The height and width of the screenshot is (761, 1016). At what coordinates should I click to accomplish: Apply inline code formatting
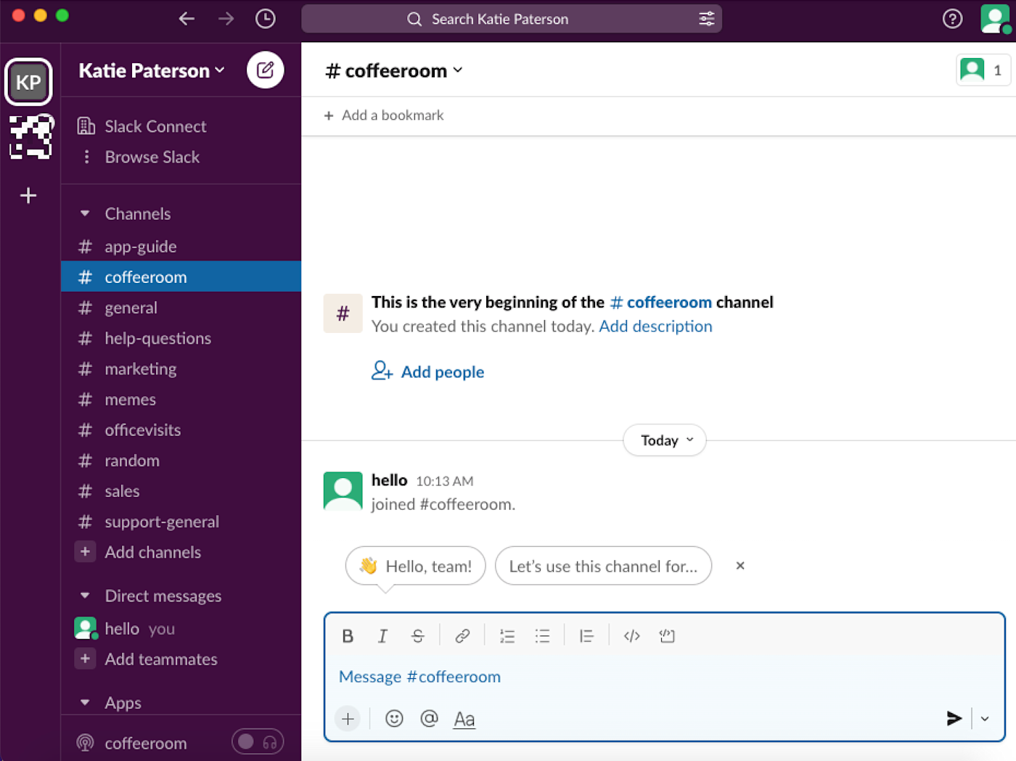(631, 636)
